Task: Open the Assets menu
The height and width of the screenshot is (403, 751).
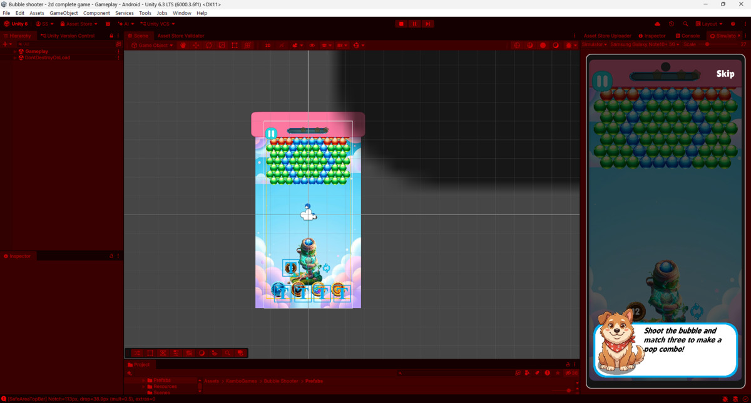Action: pyautogui.click(x=37, y=13)
